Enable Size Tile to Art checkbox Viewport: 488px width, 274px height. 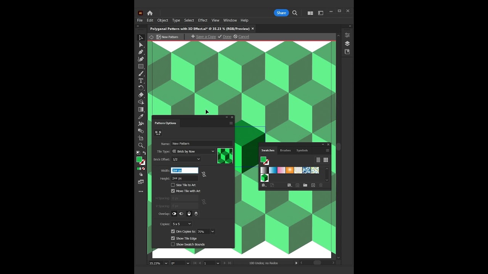pyautogui.click(x=173, y=185)
